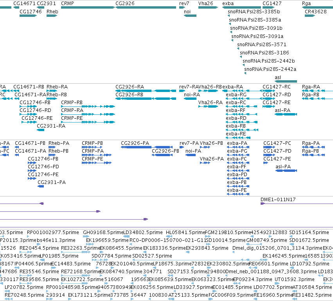Select the UT01592.3prime EST label
Screen dimensions: 333x301
pos(295,279)
